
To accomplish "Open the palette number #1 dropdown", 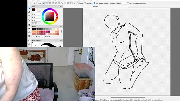I will click(35, 36).
